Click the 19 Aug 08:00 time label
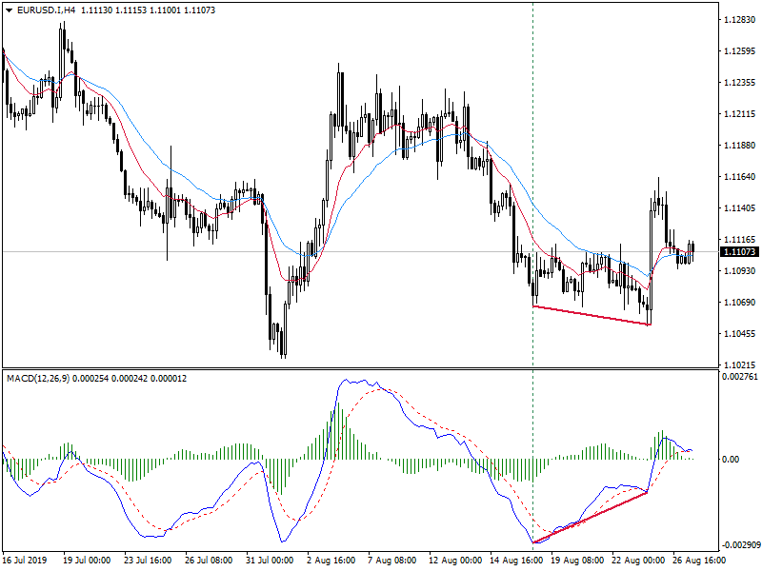Viewport: 762px width, 571px height. click(x=577, y=561)
